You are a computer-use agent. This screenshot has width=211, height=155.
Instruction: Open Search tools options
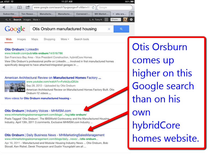pos(81,39)
